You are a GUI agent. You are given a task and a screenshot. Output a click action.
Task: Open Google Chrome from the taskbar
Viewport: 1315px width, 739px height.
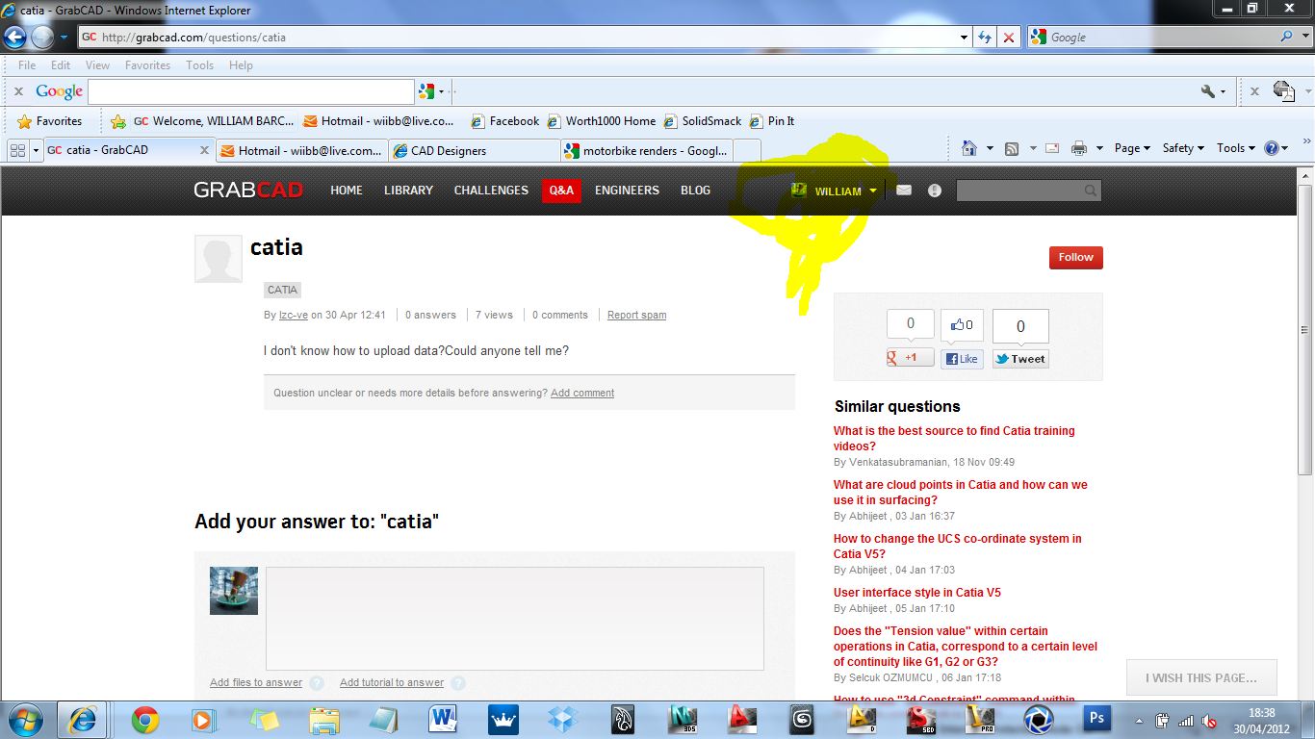[x=145, y=719]
